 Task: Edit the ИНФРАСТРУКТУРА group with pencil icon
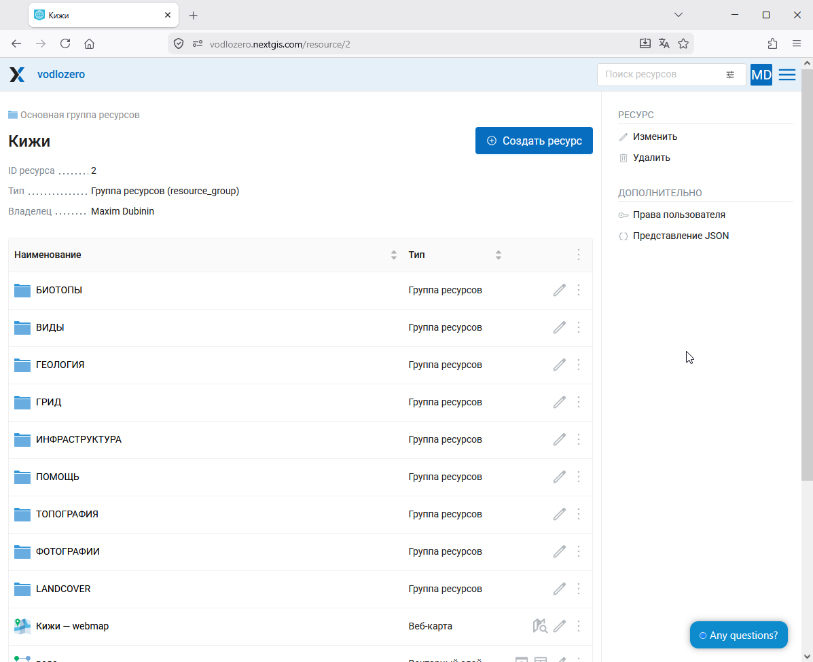pyautogui.click(x=559, y=439)
